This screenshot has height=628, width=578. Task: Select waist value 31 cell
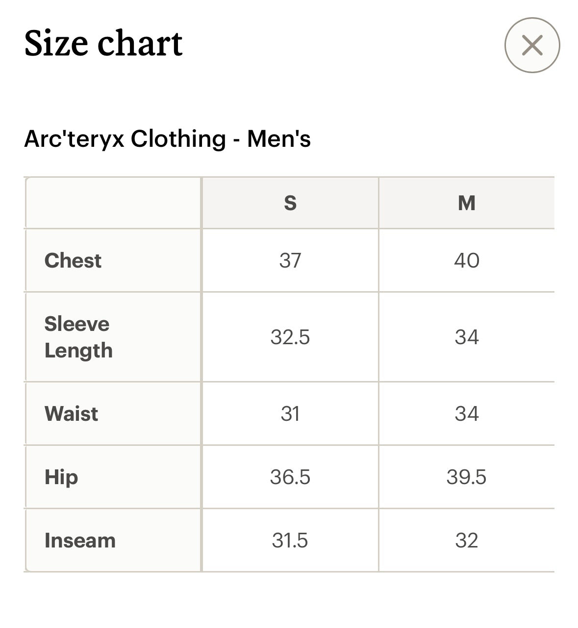[x=290, y=414]
